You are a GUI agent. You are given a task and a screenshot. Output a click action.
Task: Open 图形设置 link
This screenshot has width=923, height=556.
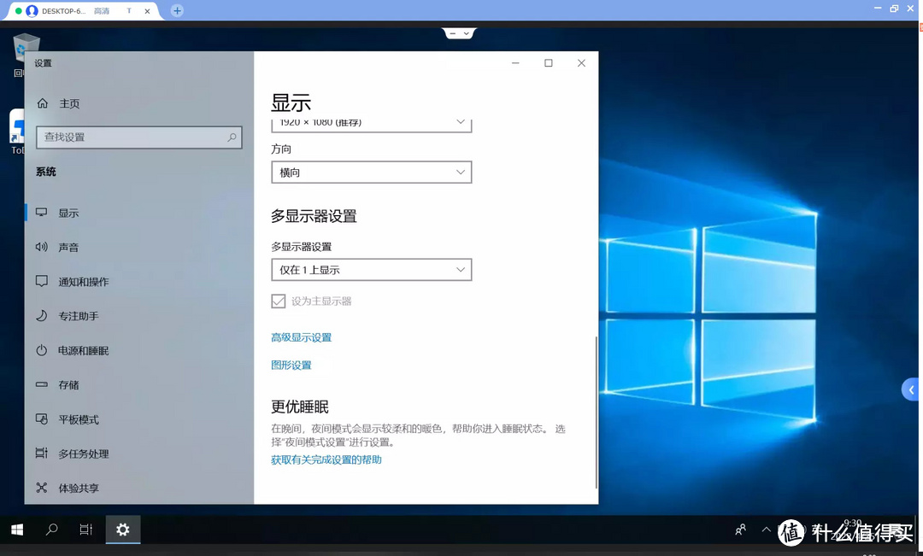click(x=291, y=366)
